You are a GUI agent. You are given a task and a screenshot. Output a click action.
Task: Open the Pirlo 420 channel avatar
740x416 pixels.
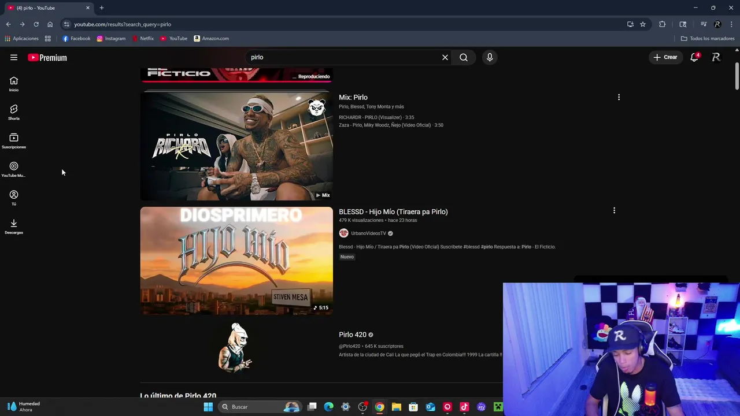click(x=236, y=347)
